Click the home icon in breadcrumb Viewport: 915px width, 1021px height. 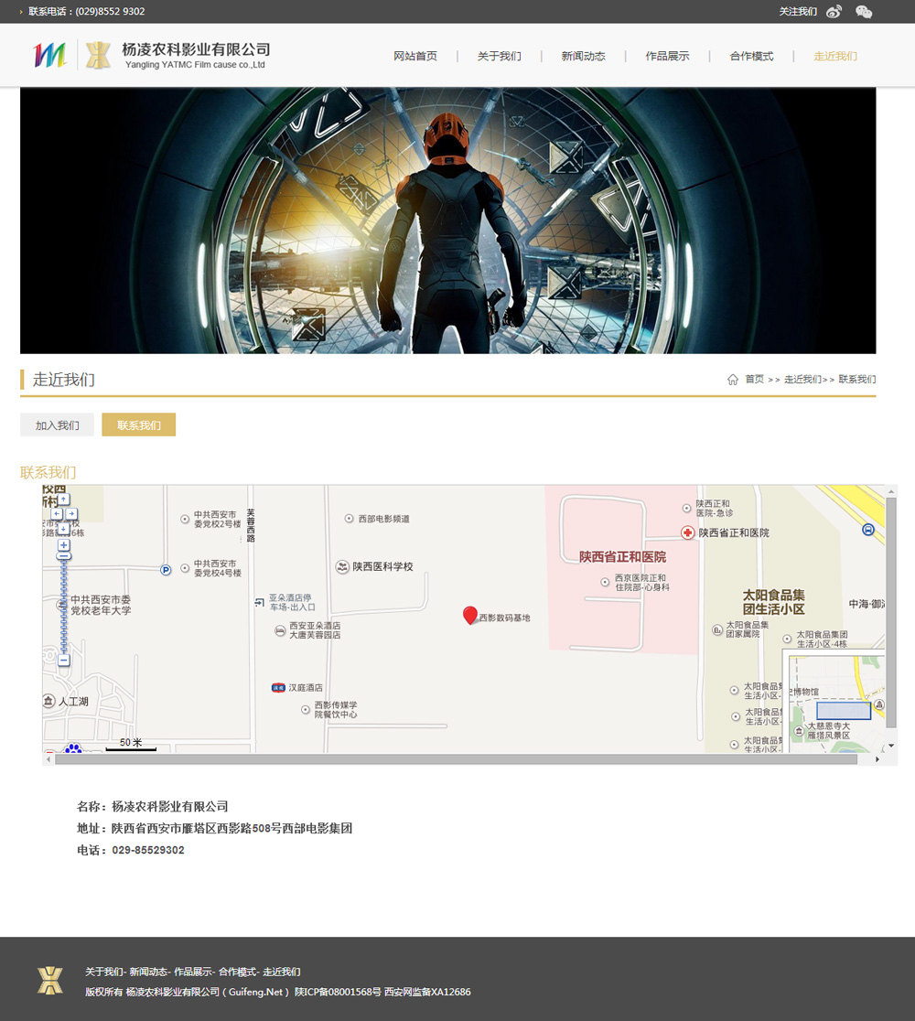coord(733,380)
